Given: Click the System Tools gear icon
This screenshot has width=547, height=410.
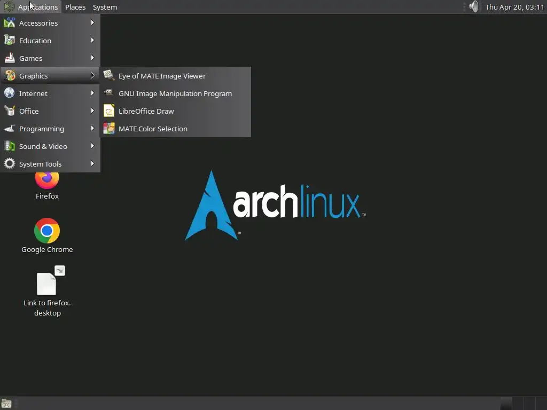Looking at the screenshot, I should [x=10, y=163].
